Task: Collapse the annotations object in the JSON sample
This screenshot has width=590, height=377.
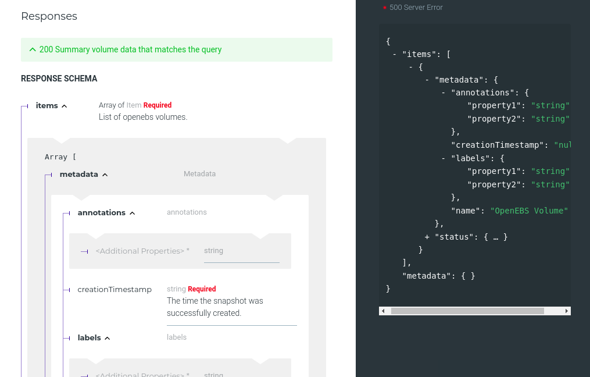Action: tap(443, 92)
